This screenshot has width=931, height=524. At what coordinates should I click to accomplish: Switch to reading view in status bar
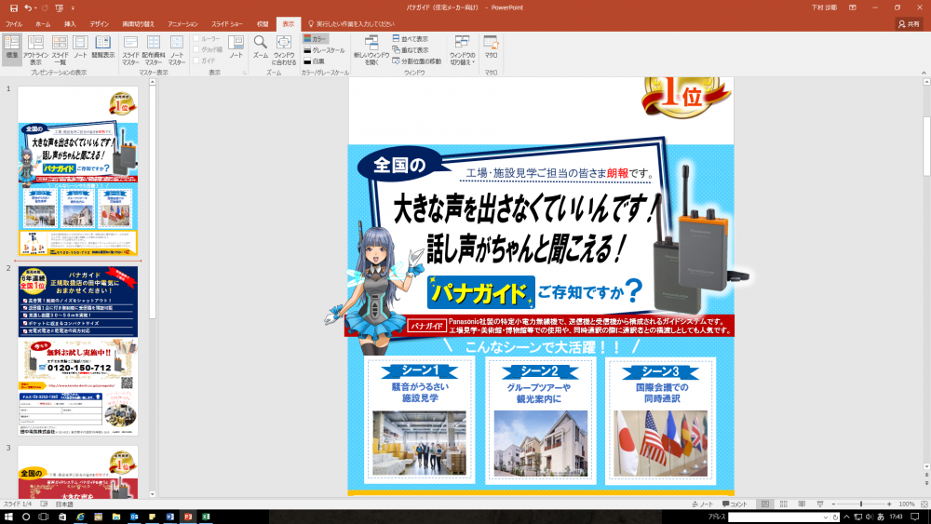[x=802, y=504]
